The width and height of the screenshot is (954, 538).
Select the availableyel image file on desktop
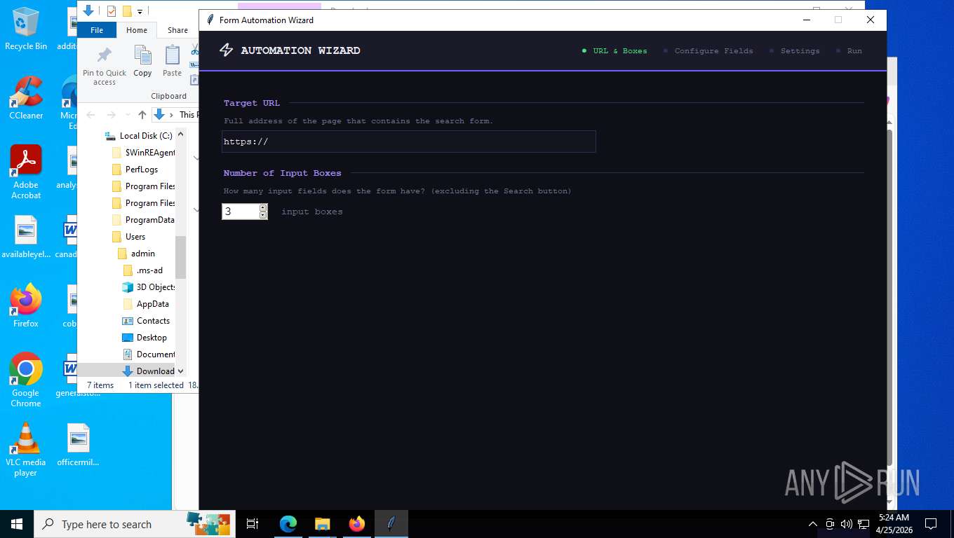tap(26, 237)
